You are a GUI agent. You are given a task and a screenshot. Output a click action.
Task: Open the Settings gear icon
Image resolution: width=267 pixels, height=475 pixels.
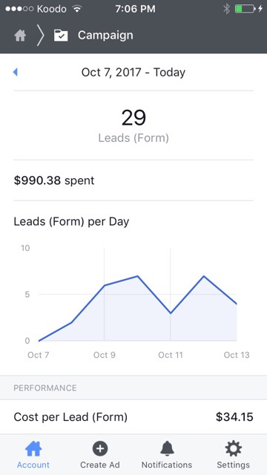(234, 448)
